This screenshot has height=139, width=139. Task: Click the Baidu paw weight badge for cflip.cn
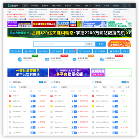coord(33,96)
